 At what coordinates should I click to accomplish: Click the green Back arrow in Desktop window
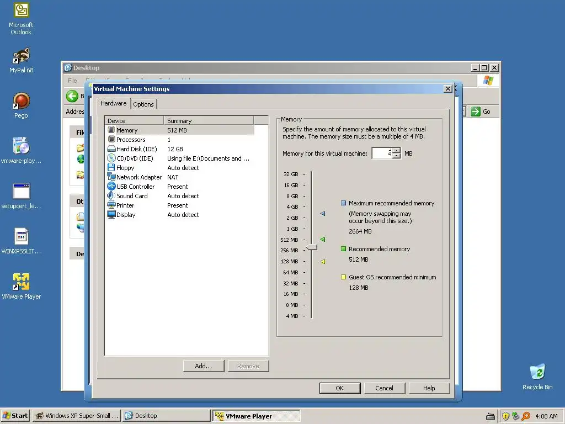(x=72, y=96)
